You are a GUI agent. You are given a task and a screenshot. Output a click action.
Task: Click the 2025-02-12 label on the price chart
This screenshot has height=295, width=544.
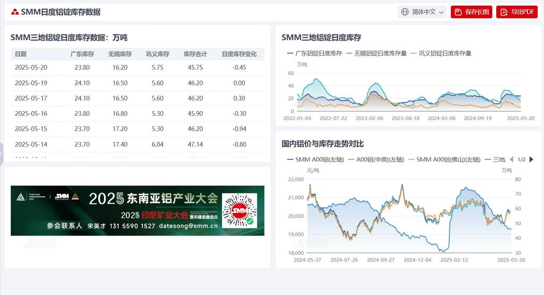pyautogui.click(x=454, y=259)
